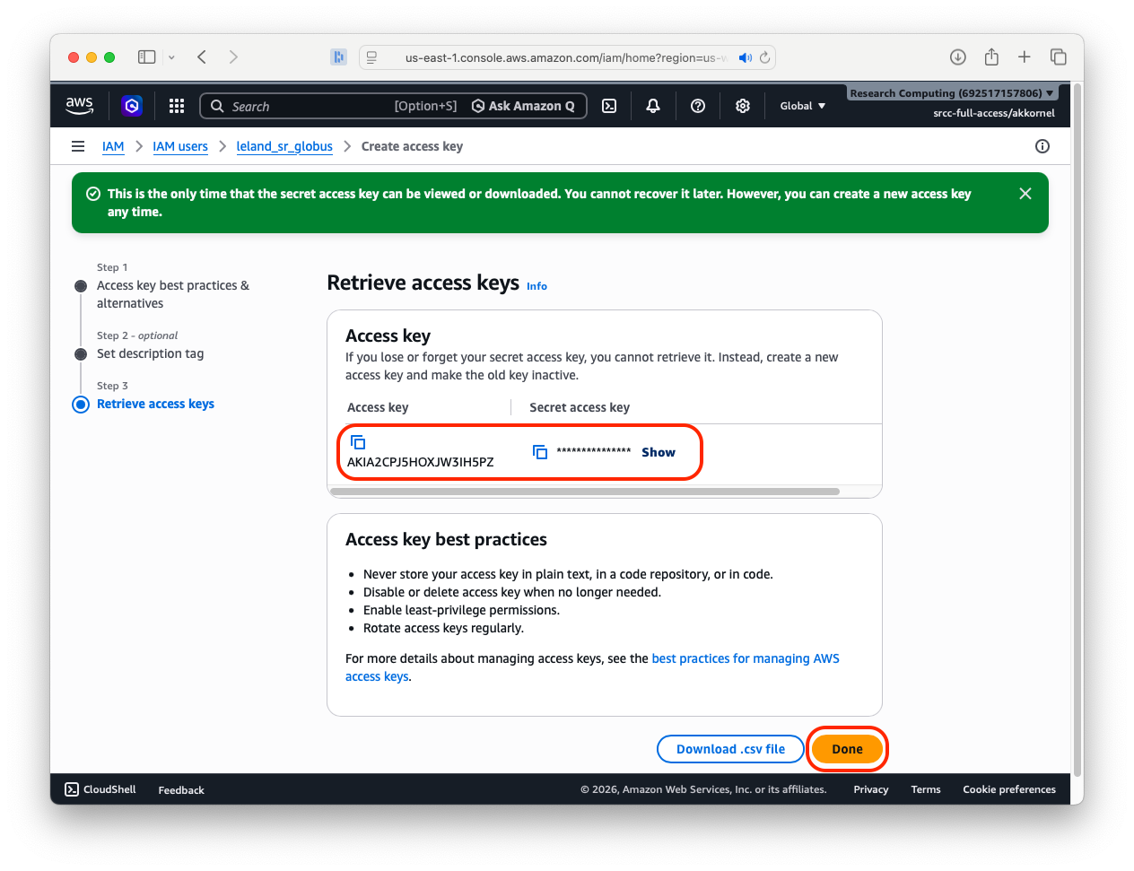Copy the secret access key
The height and width of the screenshot is (871, 1134).
point(540,452)
